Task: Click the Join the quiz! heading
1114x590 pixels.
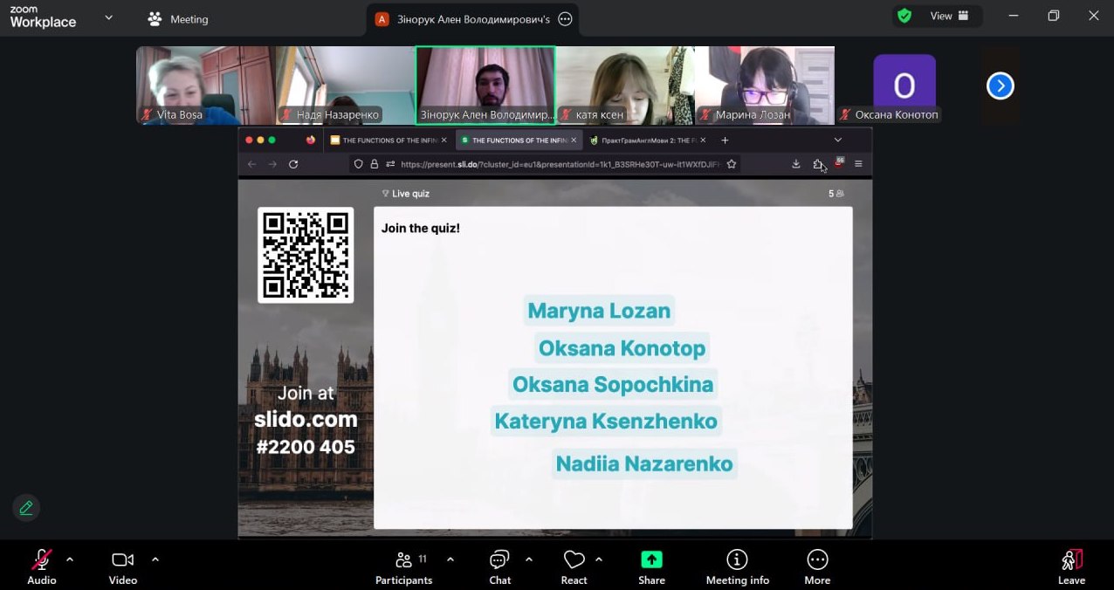Action: click(421, 229)
